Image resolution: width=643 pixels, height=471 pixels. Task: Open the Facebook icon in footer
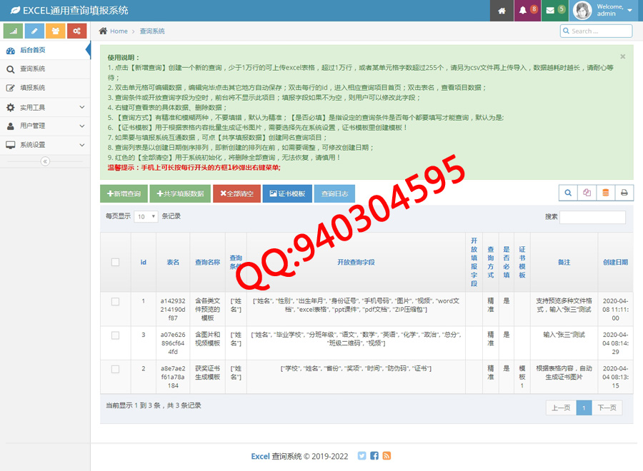(x=374, y=456)
